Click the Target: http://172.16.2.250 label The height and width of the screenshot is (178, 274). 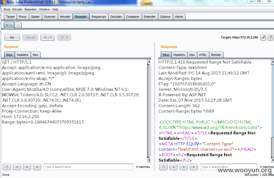[x=239, y=37]
